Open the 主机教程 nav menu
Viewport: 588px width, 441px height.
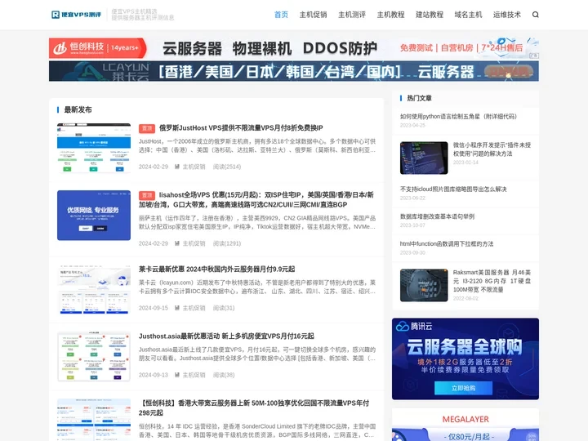coord(390,15)
